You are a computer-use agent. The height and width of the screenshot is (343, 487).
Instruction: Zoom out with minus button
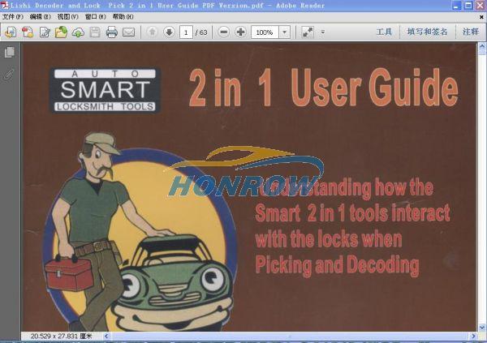coord(224,32)
